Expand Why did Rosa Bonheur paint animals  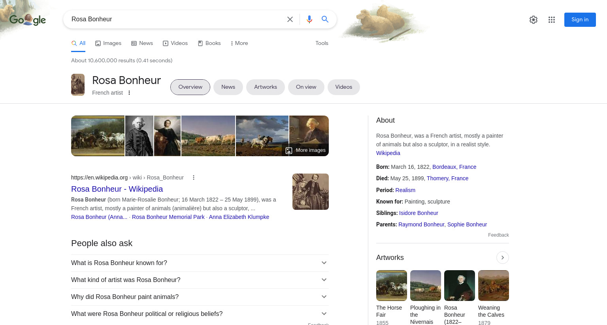pos(200,297)
